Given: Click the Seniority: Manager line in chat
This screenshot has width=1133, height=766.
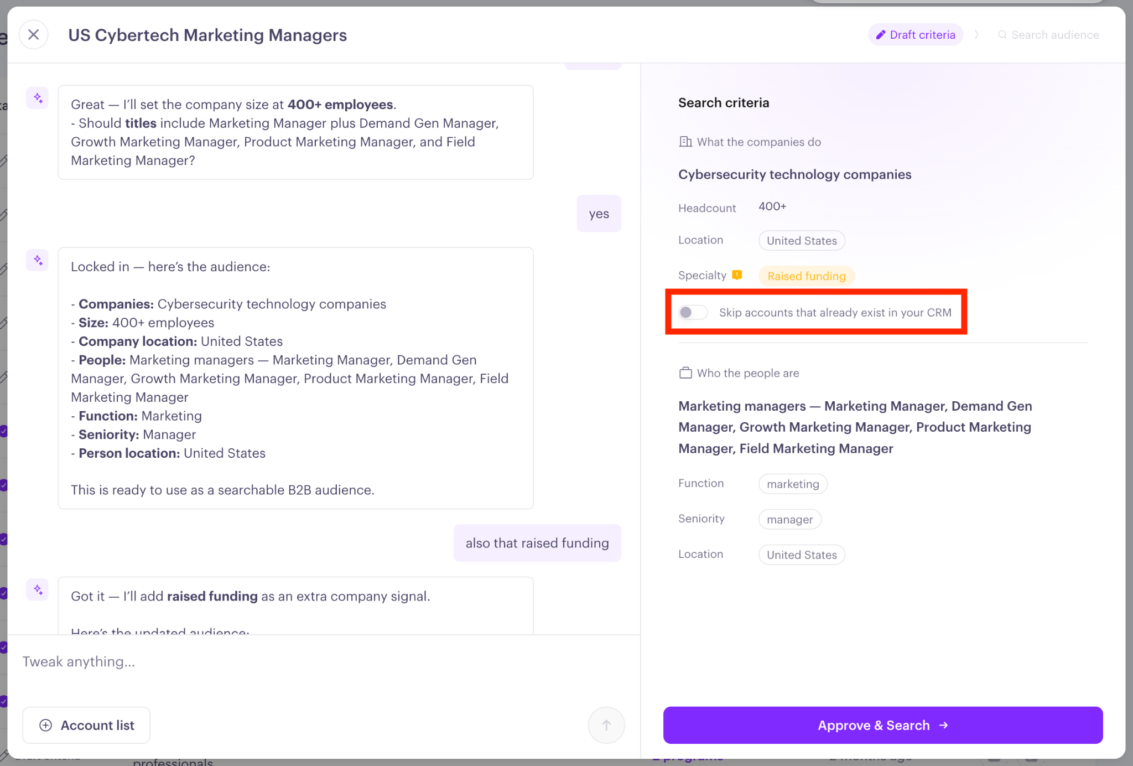Looking at the screenshot, I should [x=133, y=434].
